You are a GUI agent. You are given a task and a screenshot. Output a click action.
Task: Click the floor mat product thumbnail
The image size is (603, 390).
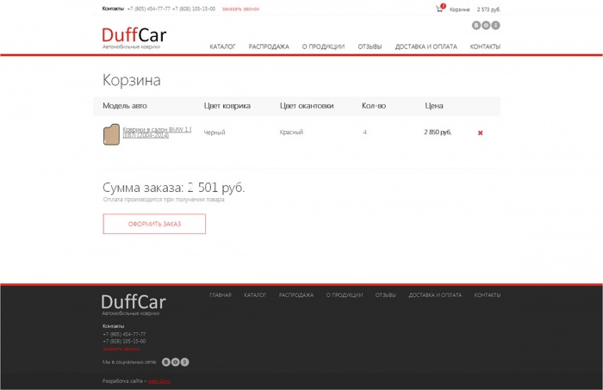tap(111, 134)
